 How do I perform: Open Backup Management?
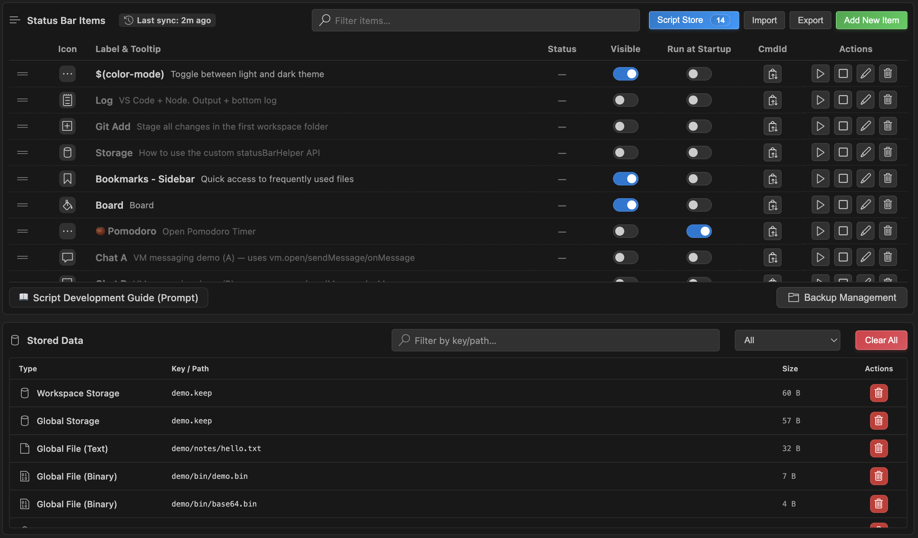click(842, 297)
